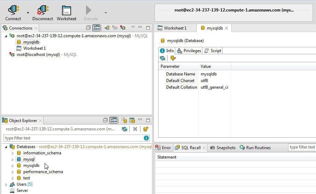Expand the mysqldb database in Object Explorer
Viewport: 316px width, 194px height.
click(x=13, y=166)
